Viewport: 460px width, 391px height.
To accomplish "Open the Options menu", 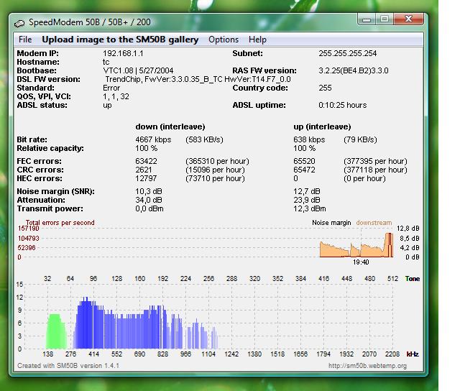I will pyautogui.click(x=224, y=40).
